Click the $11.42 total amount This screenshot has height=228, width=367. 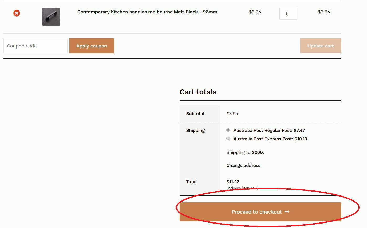[x=233, y=182]
